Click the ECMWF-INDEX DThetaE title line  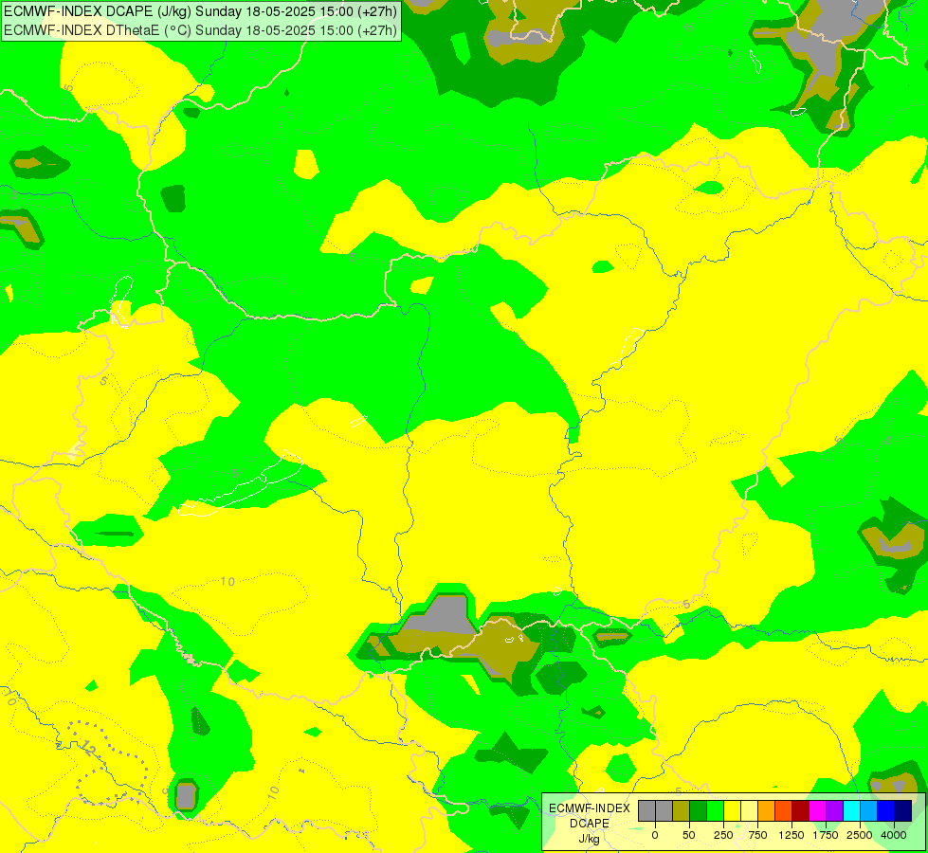pyautogui.click(x=200, y=30)
